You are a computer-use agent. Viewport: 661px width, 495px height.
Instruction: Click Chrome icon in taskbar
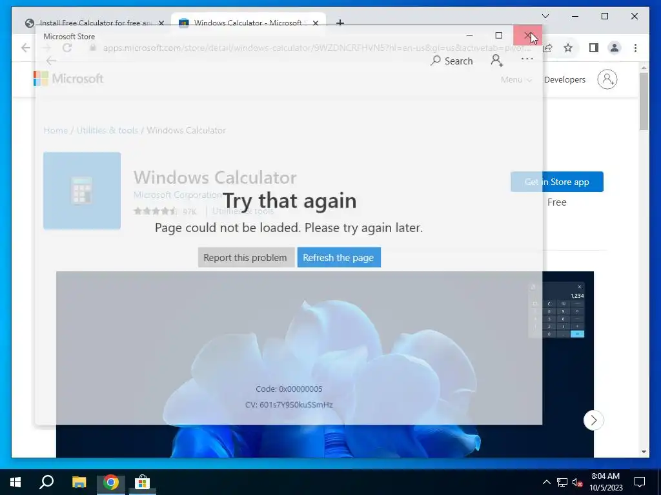[111, 482]
